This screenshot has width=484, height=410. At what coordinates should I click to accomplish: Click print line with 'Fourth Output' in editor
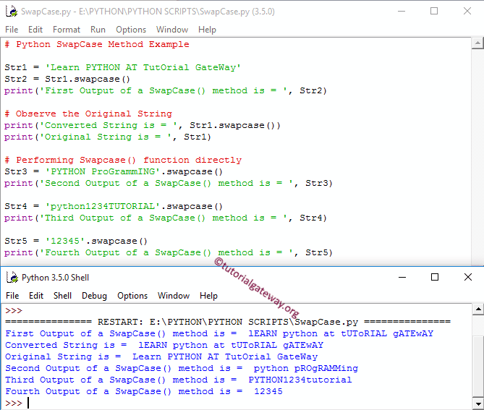(x=169, y=252)
